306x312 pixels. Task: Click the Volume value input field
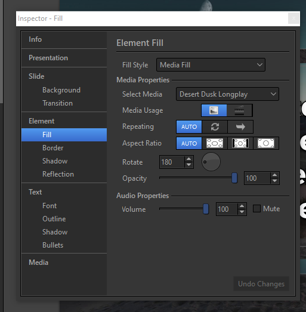click(x=227, y=209)
